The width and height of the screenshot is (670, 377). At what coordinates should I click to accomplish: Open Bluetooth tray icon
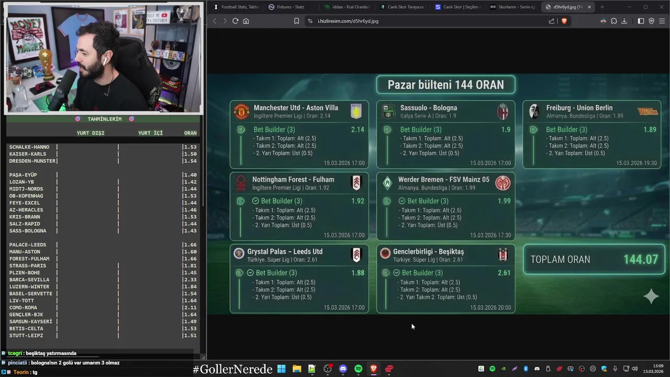point(526,369)
